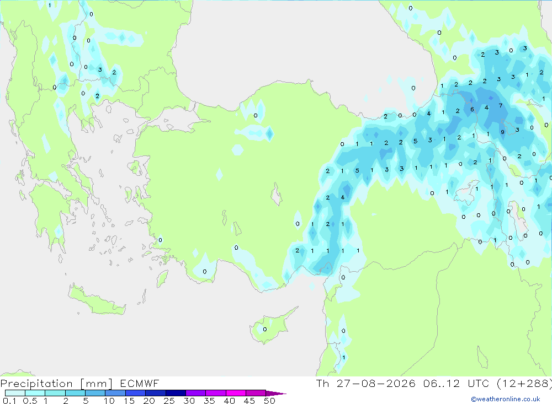The height and width of the screenshot is (404, 552).
Task: Click the '7' precipitation value on map
Action: pos(501,105)
